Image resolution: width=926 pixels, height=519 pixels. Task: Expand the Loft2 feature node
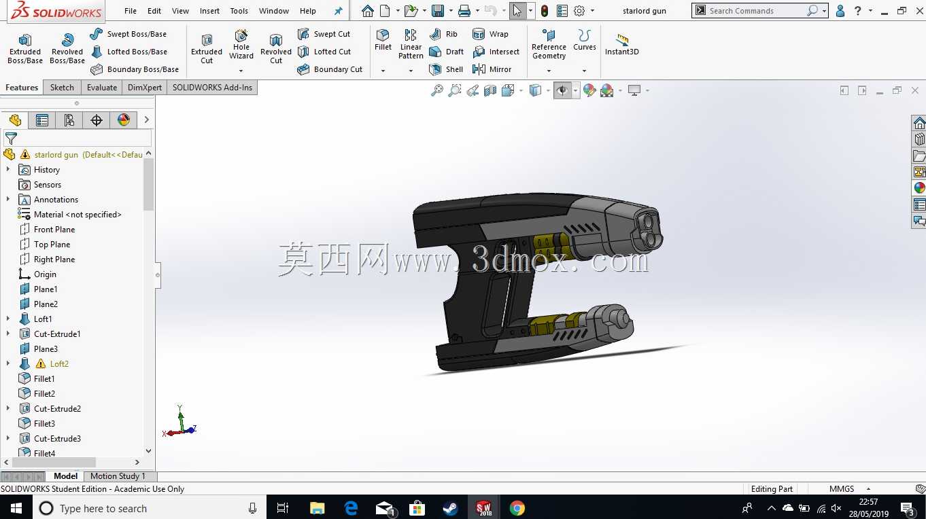pyautogui.click(x=8, y=364)
